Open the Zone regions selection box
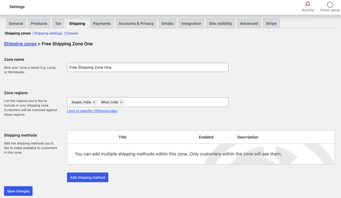The width and height of the screenshot is (341, 198). point(173,102)
